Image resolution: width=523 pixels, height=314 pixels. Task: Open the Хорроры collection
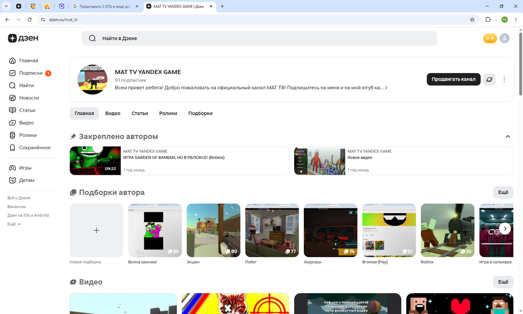coord(330,230)
